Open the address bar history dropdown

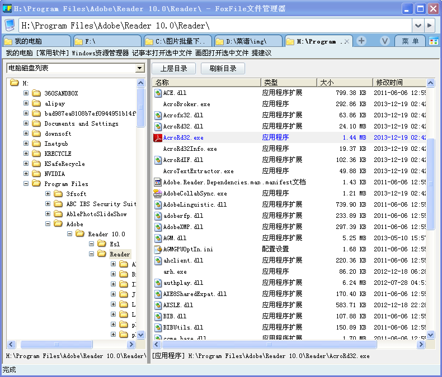coord(418,26)
